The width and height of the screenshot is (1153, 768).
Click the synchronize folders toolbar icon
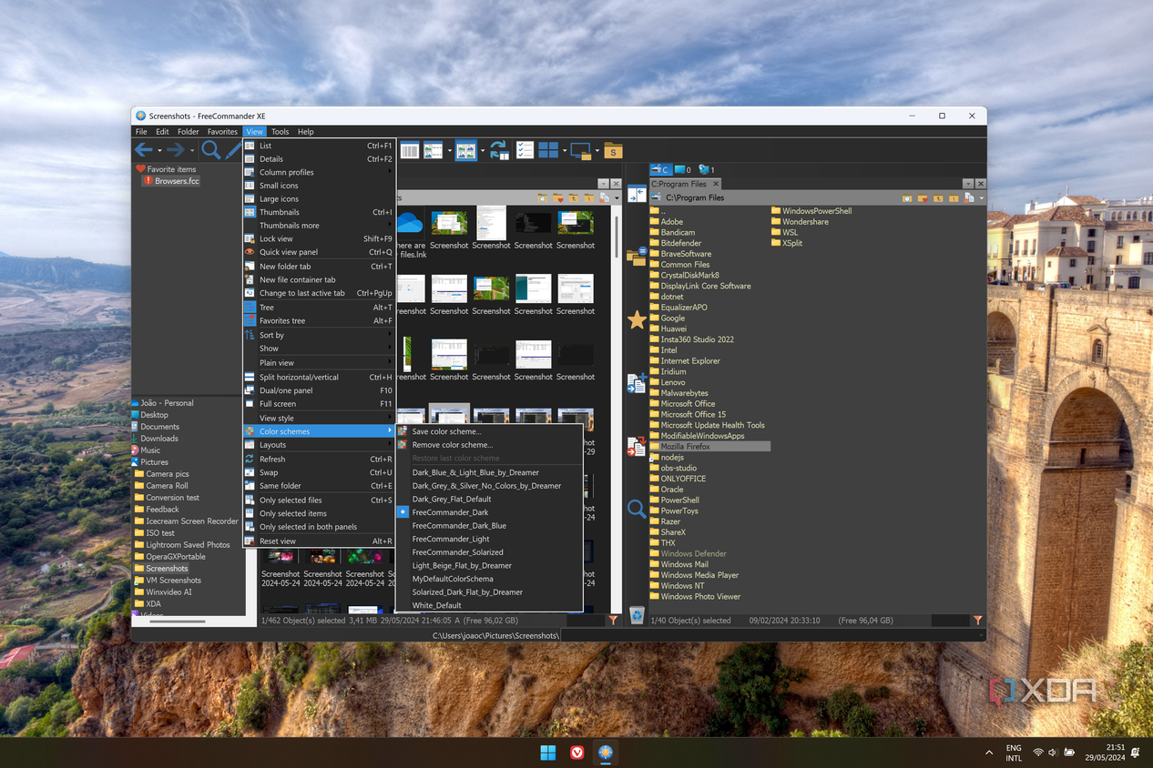[499, 150]
